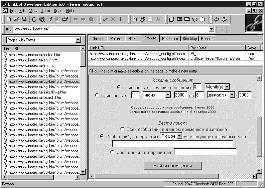
Task: Click the ellipsis button next to URL
Action: [x=221, y=29]
